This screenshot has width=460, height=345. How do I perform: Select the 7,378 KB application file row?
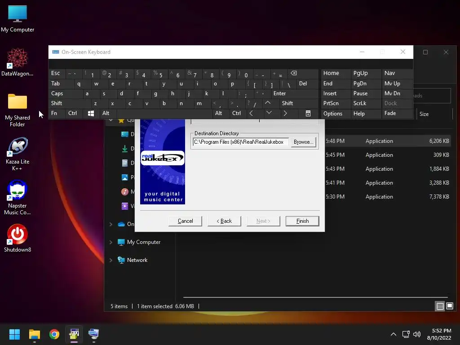(x=389, y=197)
